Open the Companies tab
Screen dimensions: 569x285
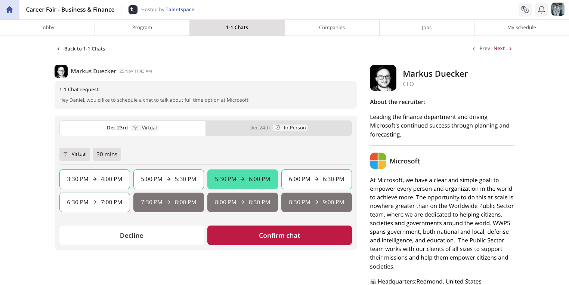pyautogui.click(x=332, y=28)
